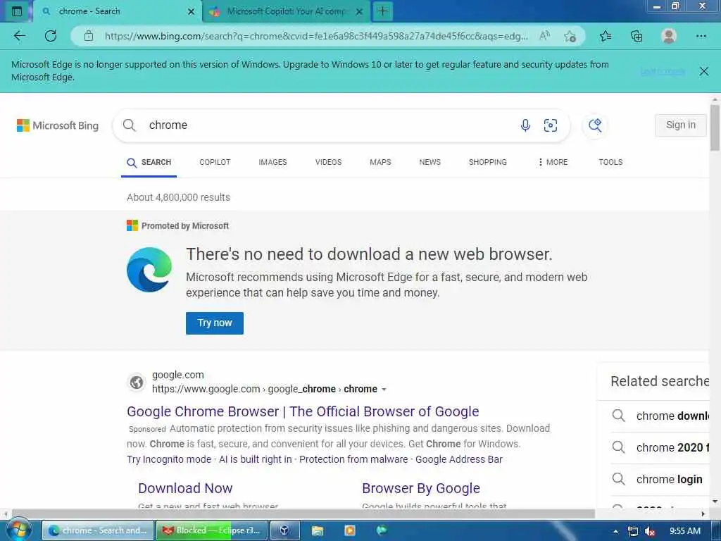Click the Bing search magnifier icon
Screen dimensions: 721x541
click(130, 125)
